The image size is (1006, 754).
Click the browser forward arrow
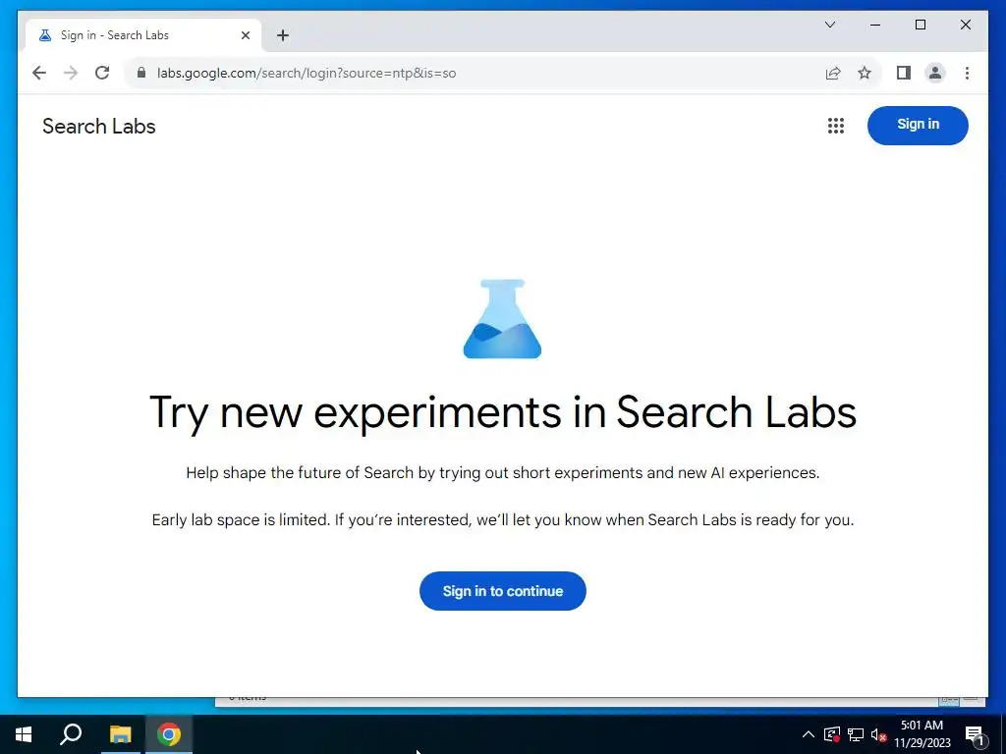coord(71,73)
